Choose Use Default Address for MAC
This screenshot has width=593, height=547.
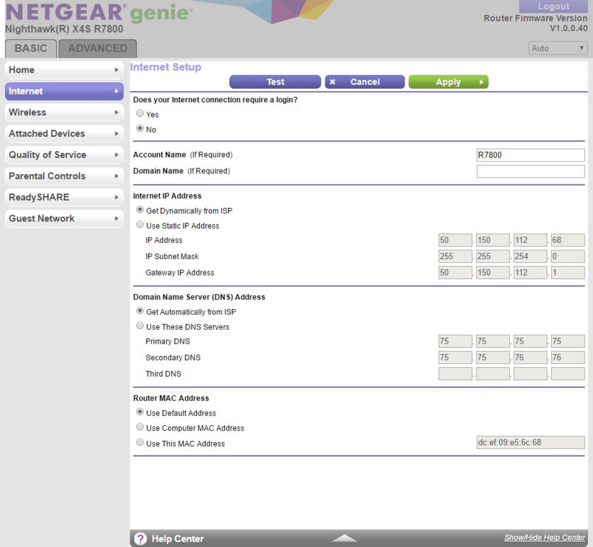[140, 412]
